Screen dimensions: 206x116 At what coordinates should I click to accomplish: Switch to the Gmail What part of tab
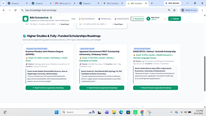(x=65, y=3)
